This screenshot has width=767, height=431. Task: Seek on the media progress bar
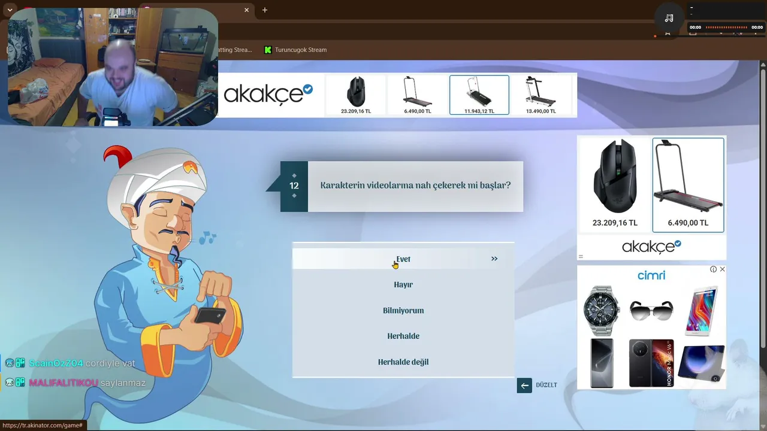[x=726, y=27]
